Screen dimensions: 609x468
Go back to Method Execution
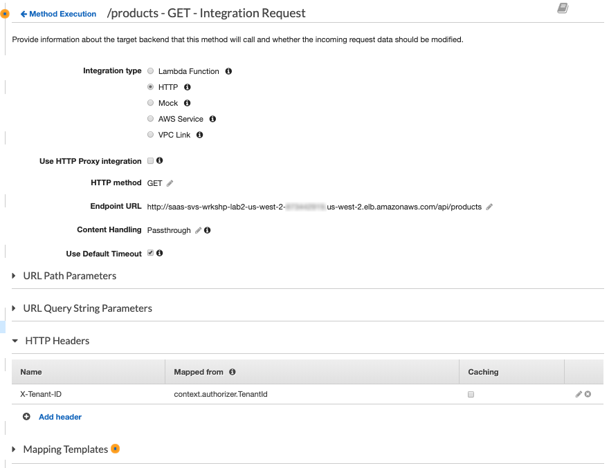[x=58, y=14]
